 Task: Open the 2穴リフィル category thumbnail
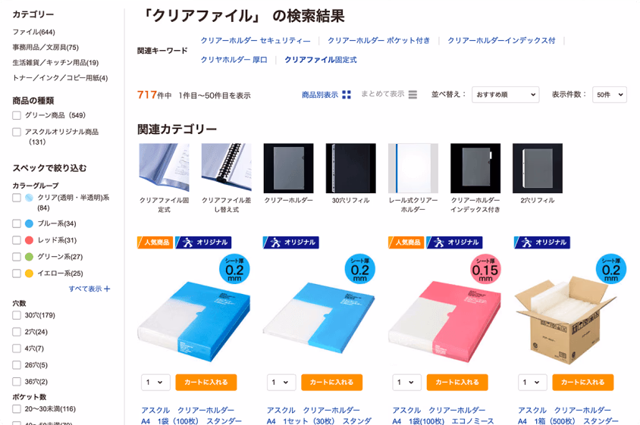(x=538, y=168)
